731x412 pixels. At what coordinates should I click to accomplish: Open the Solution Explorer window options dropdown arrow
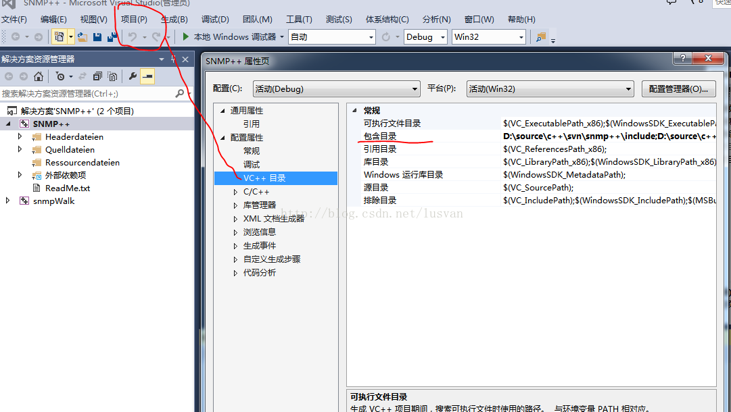(162, 59)
